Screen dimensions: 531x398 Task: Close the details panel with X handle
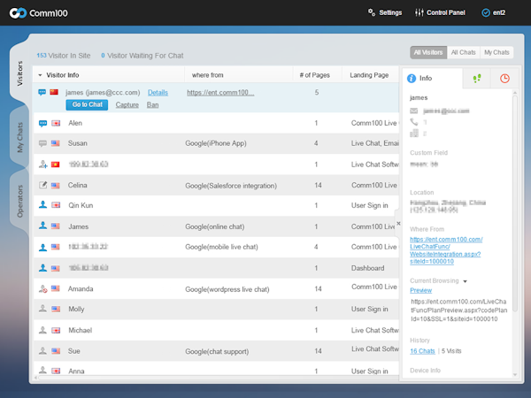[398, 224]
